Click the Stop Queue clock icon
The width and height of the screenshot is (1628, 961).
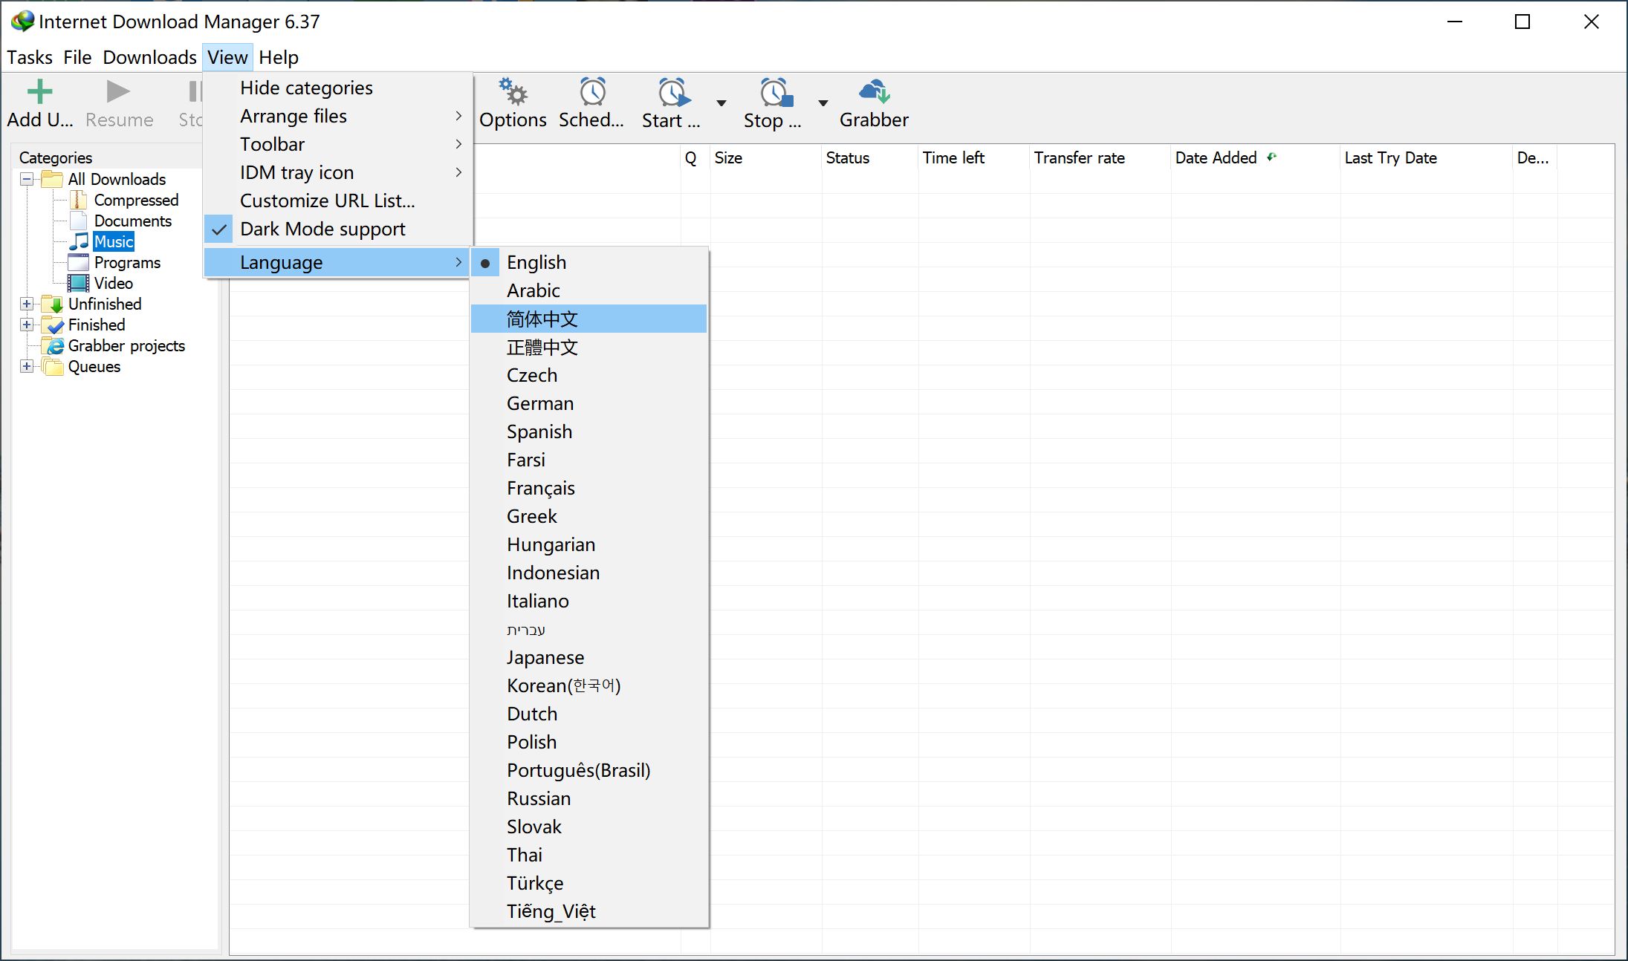(776, 92)
